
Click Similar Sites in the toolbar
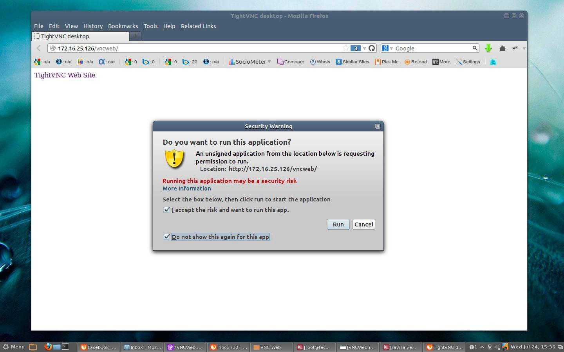352,62
